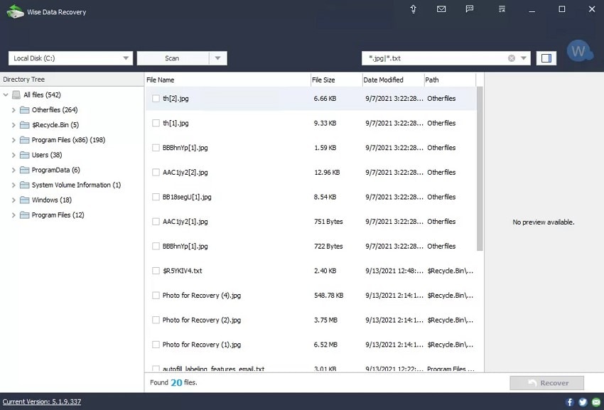Tick the checkbox for $R5YKIV4.txt

click(x=156, y=271)
